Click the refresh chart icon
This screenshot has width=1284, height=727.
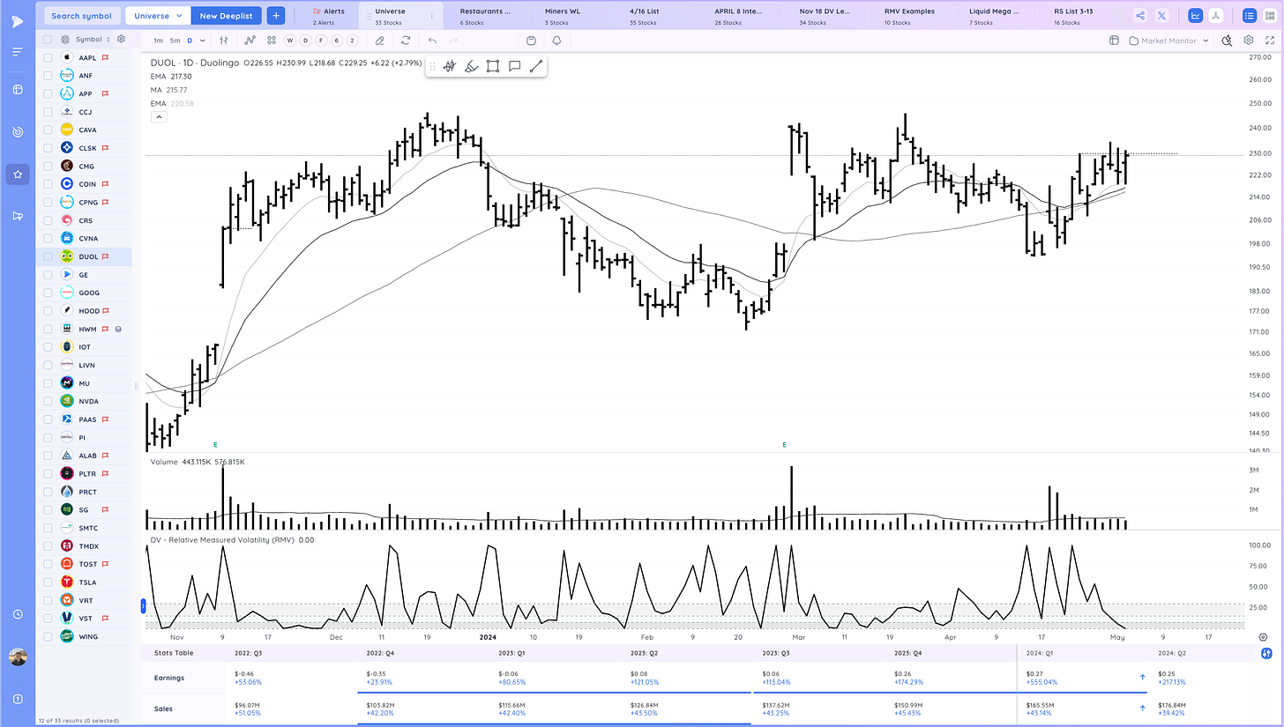406,41
